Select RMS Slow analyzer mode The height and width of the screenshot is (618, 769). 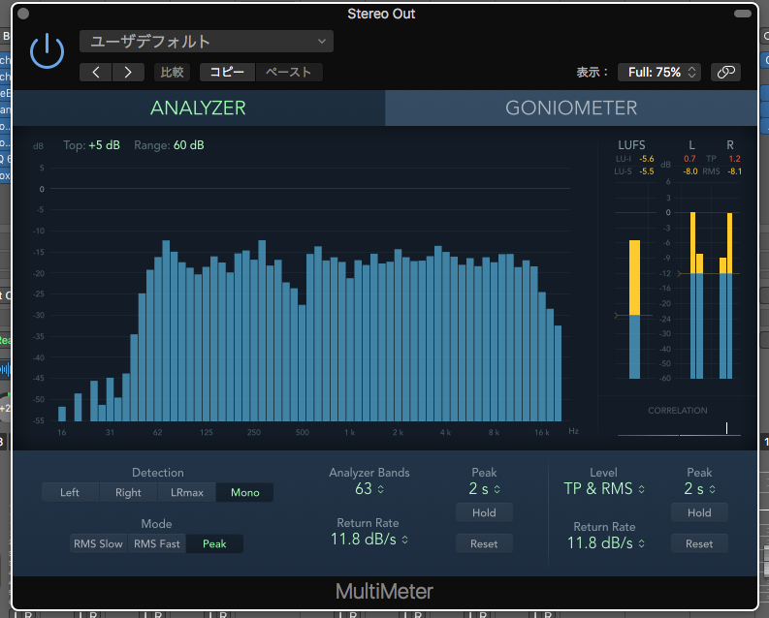(98, 543)
